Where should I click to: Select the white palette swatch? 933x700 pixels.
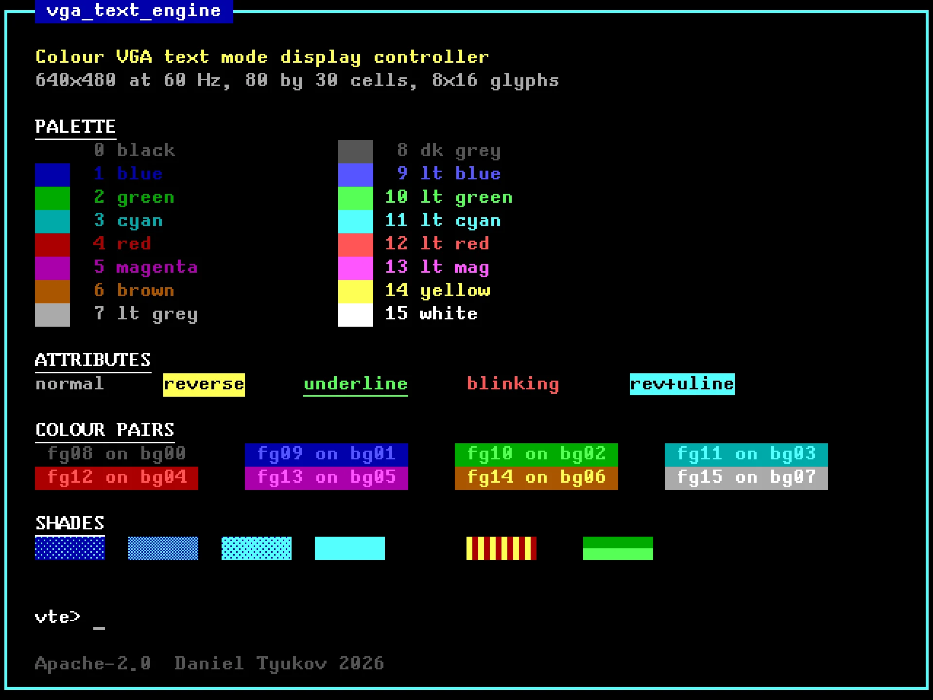tap(356, 315)
